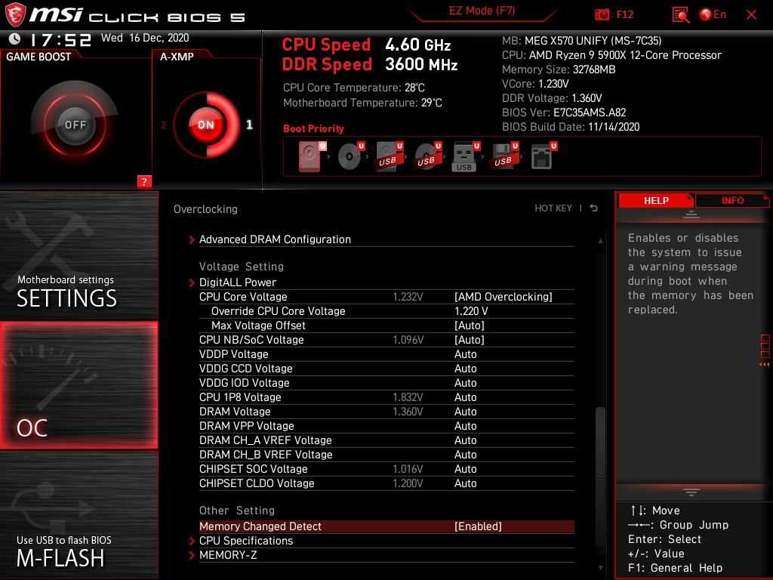Switch to the INFO tab
Screen dimensions: 773x580
732,201
